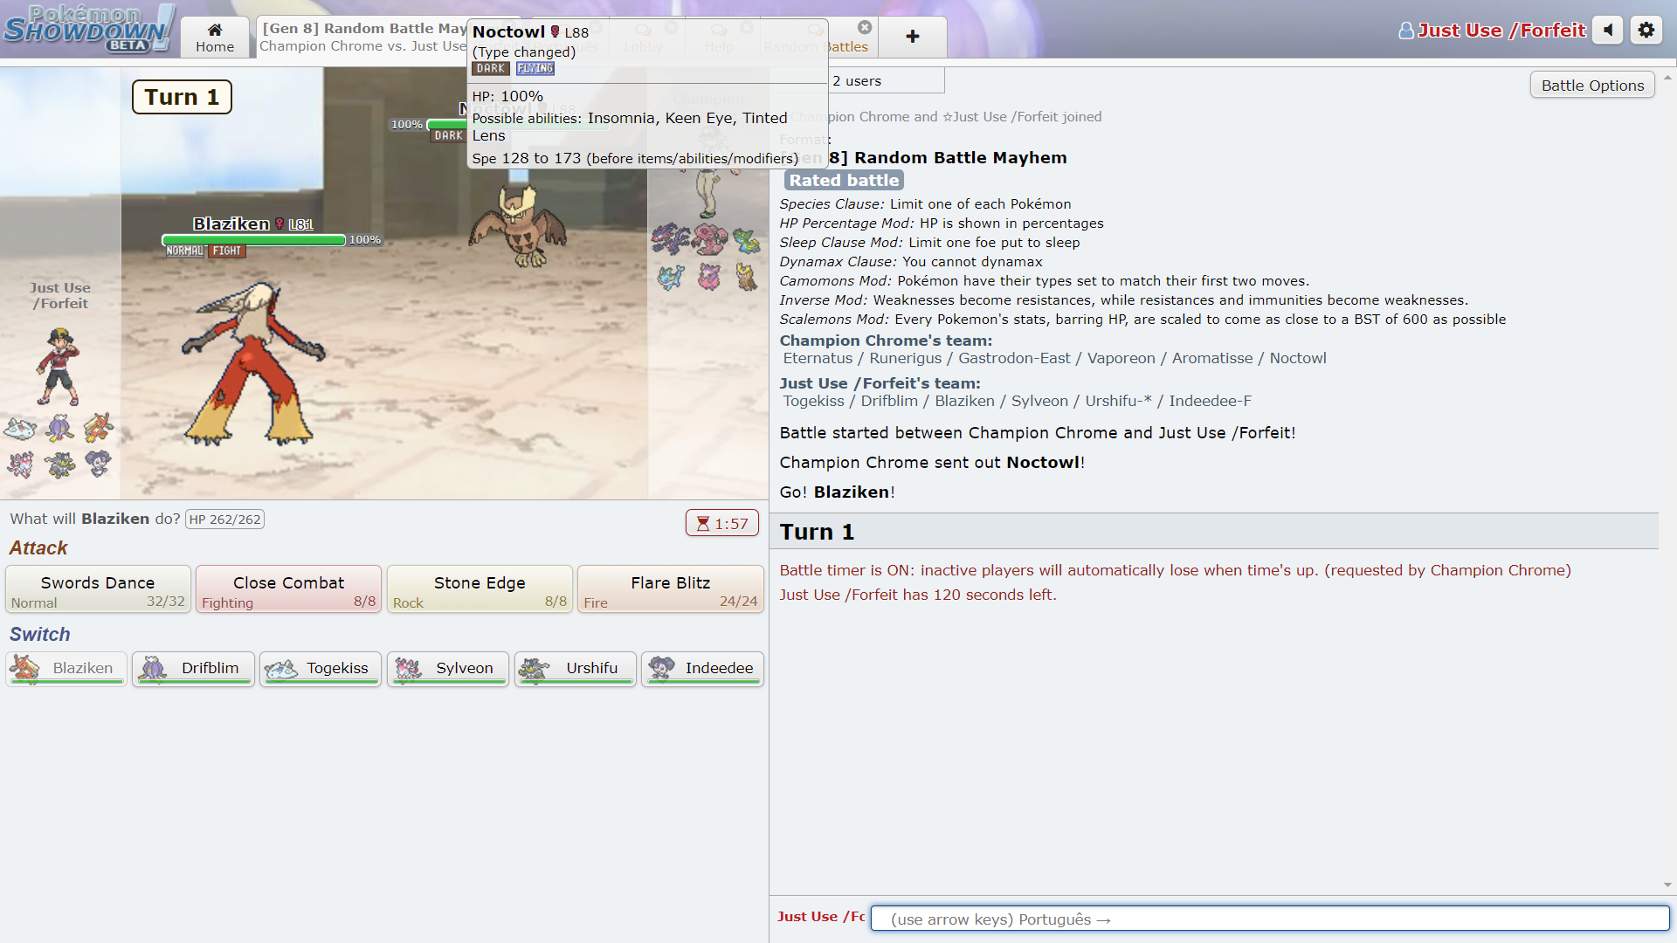Choose Stone Edge move
The image size is (1677, 943).
480,589
